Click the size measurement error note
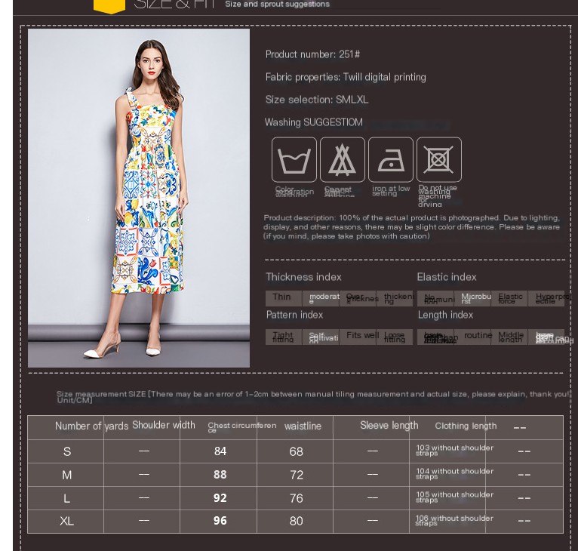Image resolution: width=578 pixels, height=551 pixels. [313, 397]
